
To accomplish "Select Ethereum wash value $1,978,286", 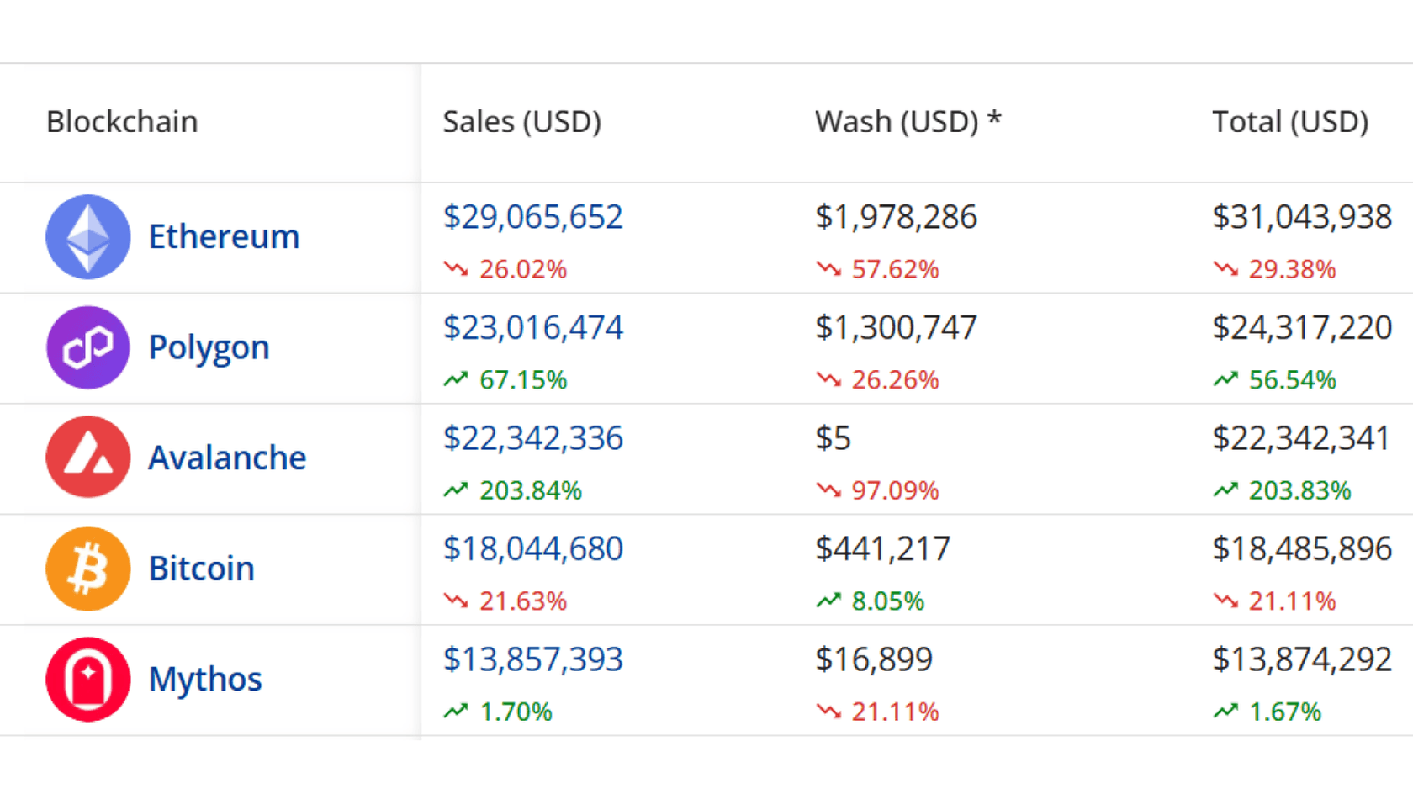I will coord(897,217).
